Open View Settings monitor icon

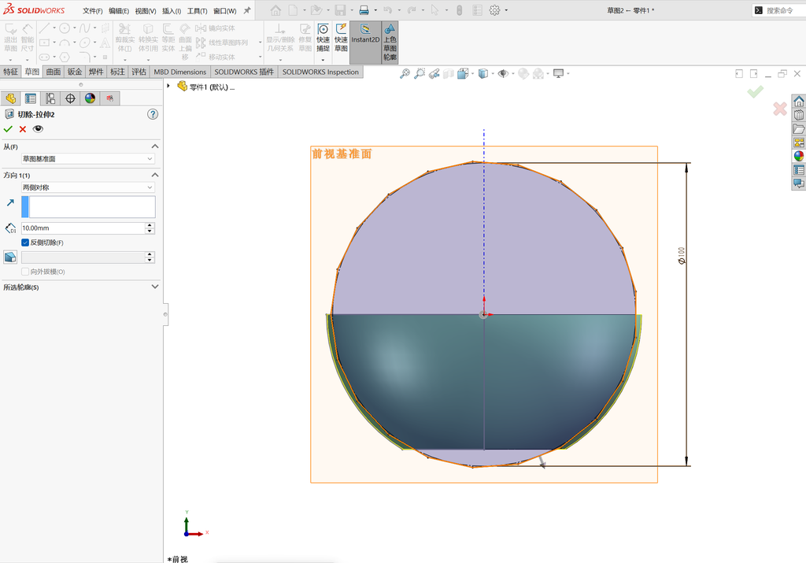(558, 73)
